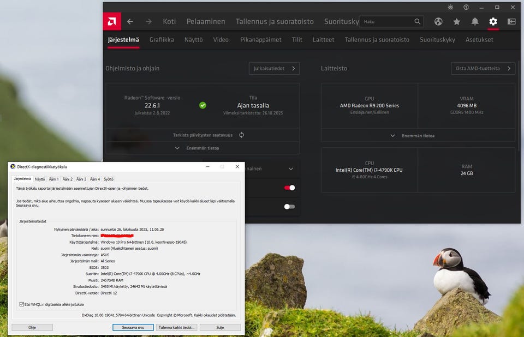This screenshot has width=524, height=337.
Task: Click the DirectX diagnostic tool title icon
Action: (x=13, y=166)
